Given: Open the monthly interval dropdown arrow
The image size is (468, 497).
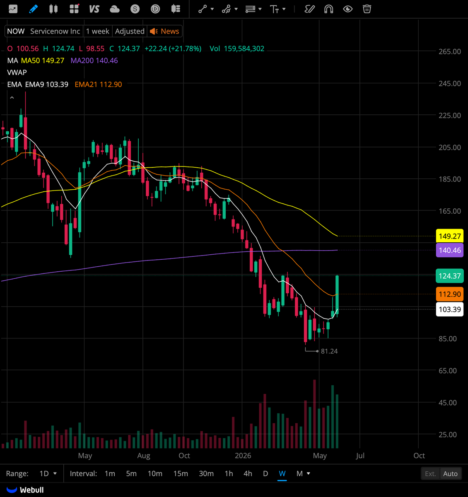Looking at the screenshot, I should coord(309,473).
